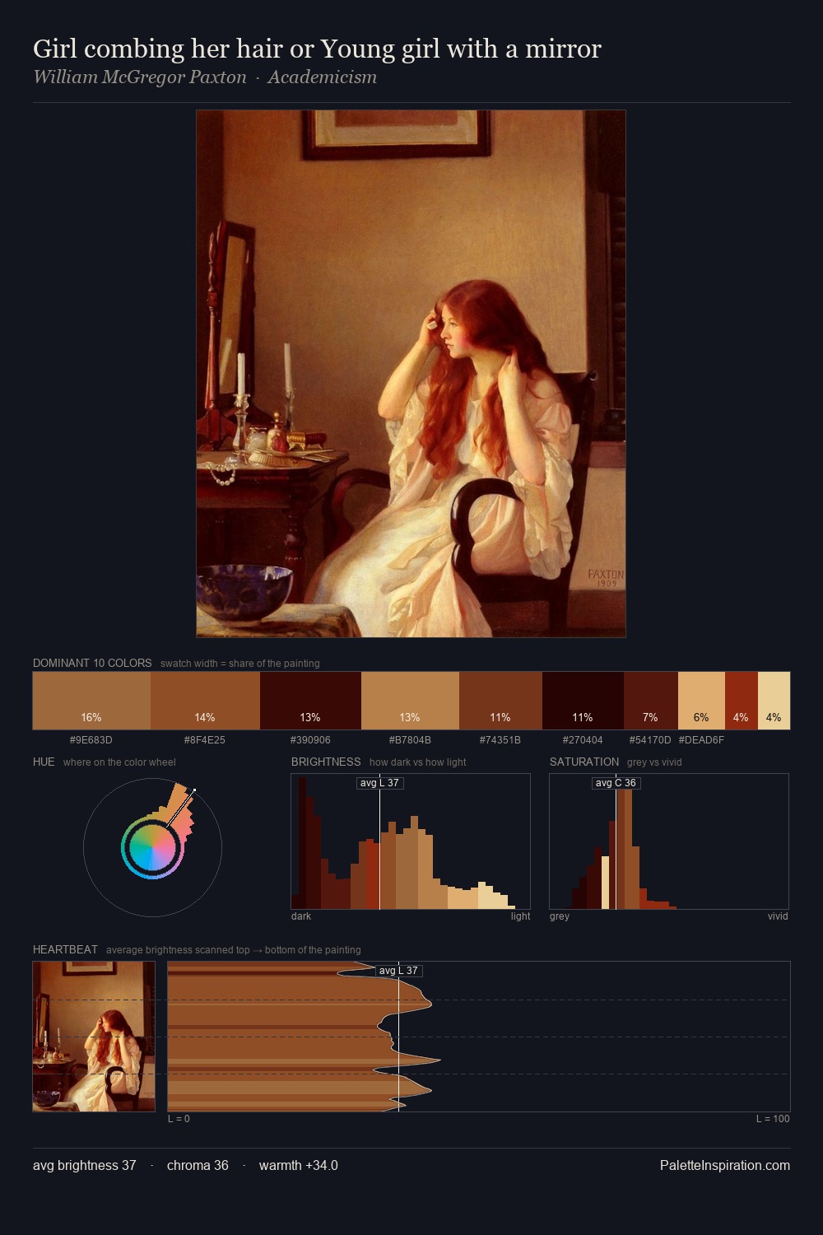This screenshot has width=823, height=1235.
Task: Click the Academicism style label
Action: [x=322, y=77]
